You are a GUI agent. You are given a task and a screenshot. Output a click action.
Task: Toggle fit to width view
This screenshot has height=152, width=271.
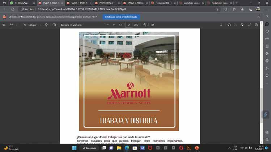point(120,25)
